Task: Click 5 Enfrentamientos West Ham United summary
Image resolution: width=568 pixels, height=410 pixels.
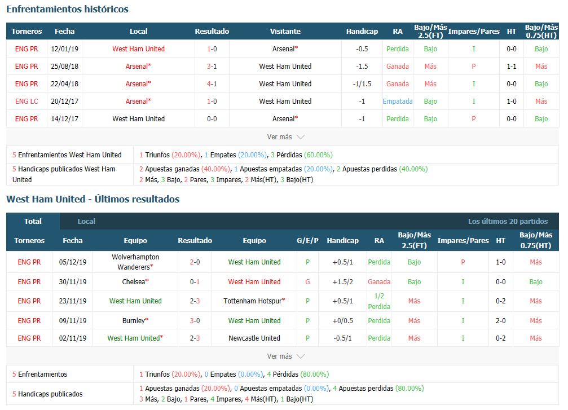Action: tap(67, 155)
